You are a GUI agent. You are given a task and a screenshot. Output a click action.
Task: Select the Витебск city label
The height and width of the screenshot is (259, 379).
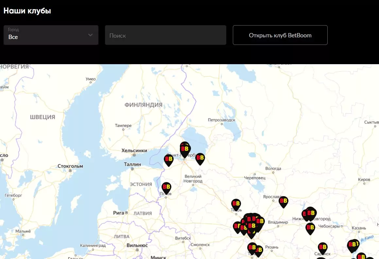point(183,238)
